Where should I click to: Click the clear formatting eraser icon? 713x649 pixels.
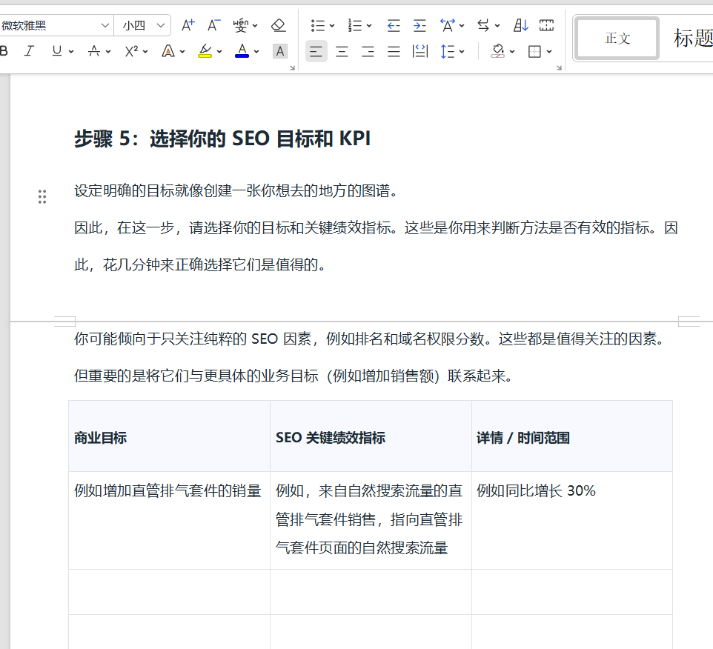click(x=279, y=26)
